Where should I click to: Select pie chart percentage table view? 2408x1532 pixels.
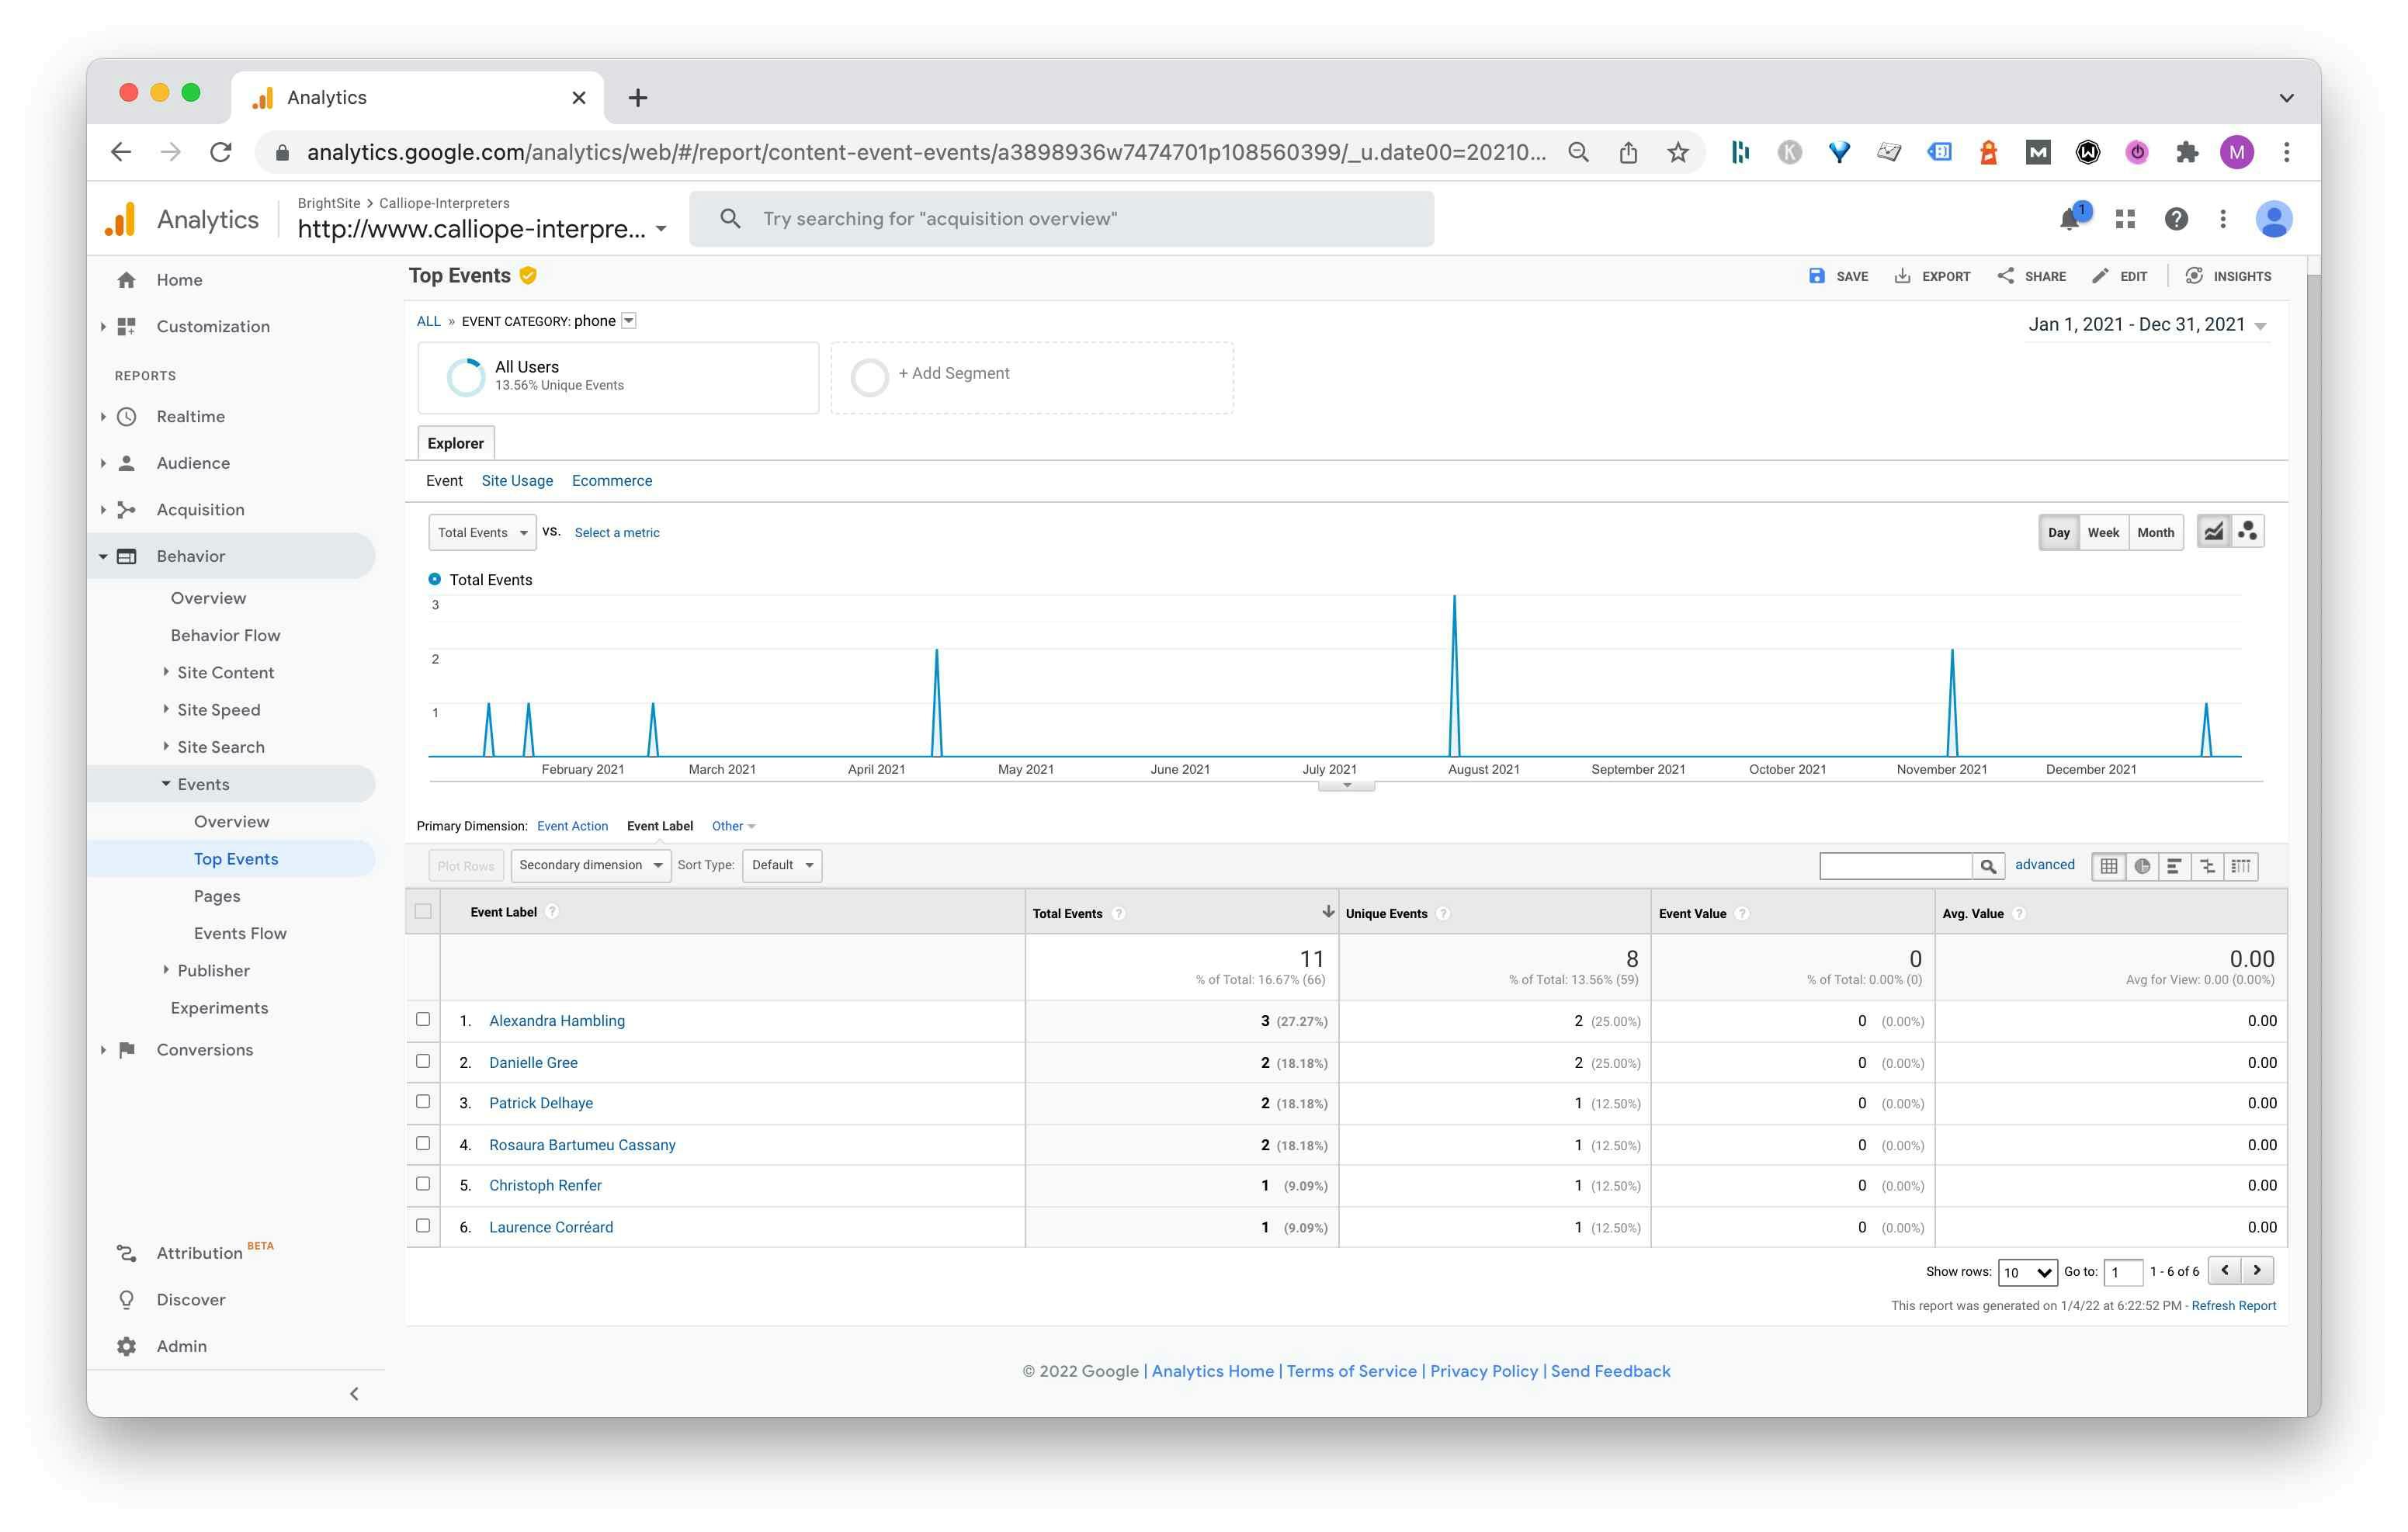click(2142, 866)
